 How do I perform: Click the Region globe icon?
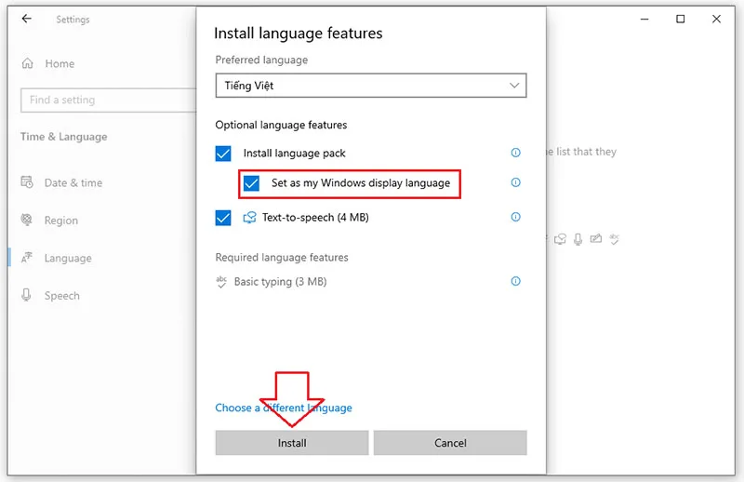[x=27, y=220]
